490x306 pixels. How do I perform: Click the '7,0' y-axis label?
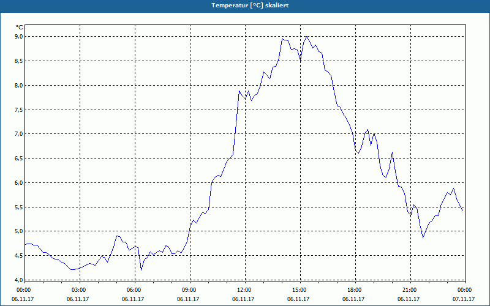click(x=19, y=134)
